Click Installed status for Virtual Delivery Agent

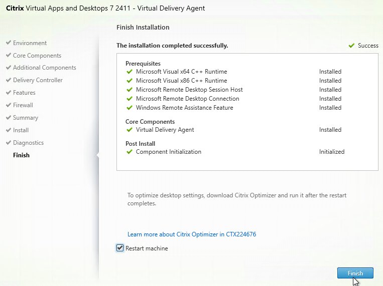[330, 130]
